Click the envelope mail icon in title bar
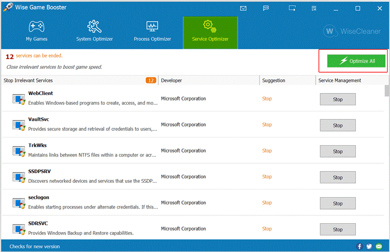This screenshot has width=390, height=252. [x=243, y=8]
